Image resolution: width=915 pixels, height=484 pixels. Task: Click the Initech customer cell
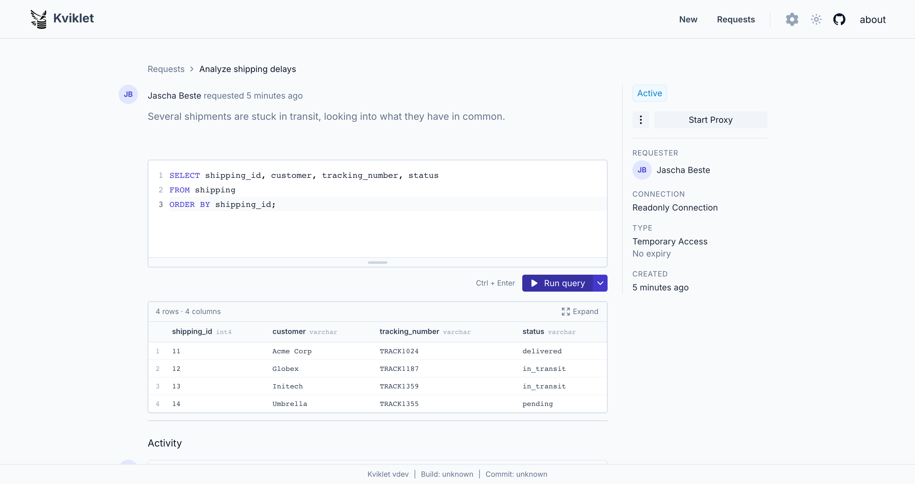click(287, 386)
